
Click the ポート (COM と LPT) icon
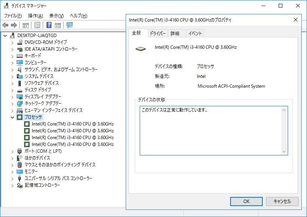pos(20,151)
